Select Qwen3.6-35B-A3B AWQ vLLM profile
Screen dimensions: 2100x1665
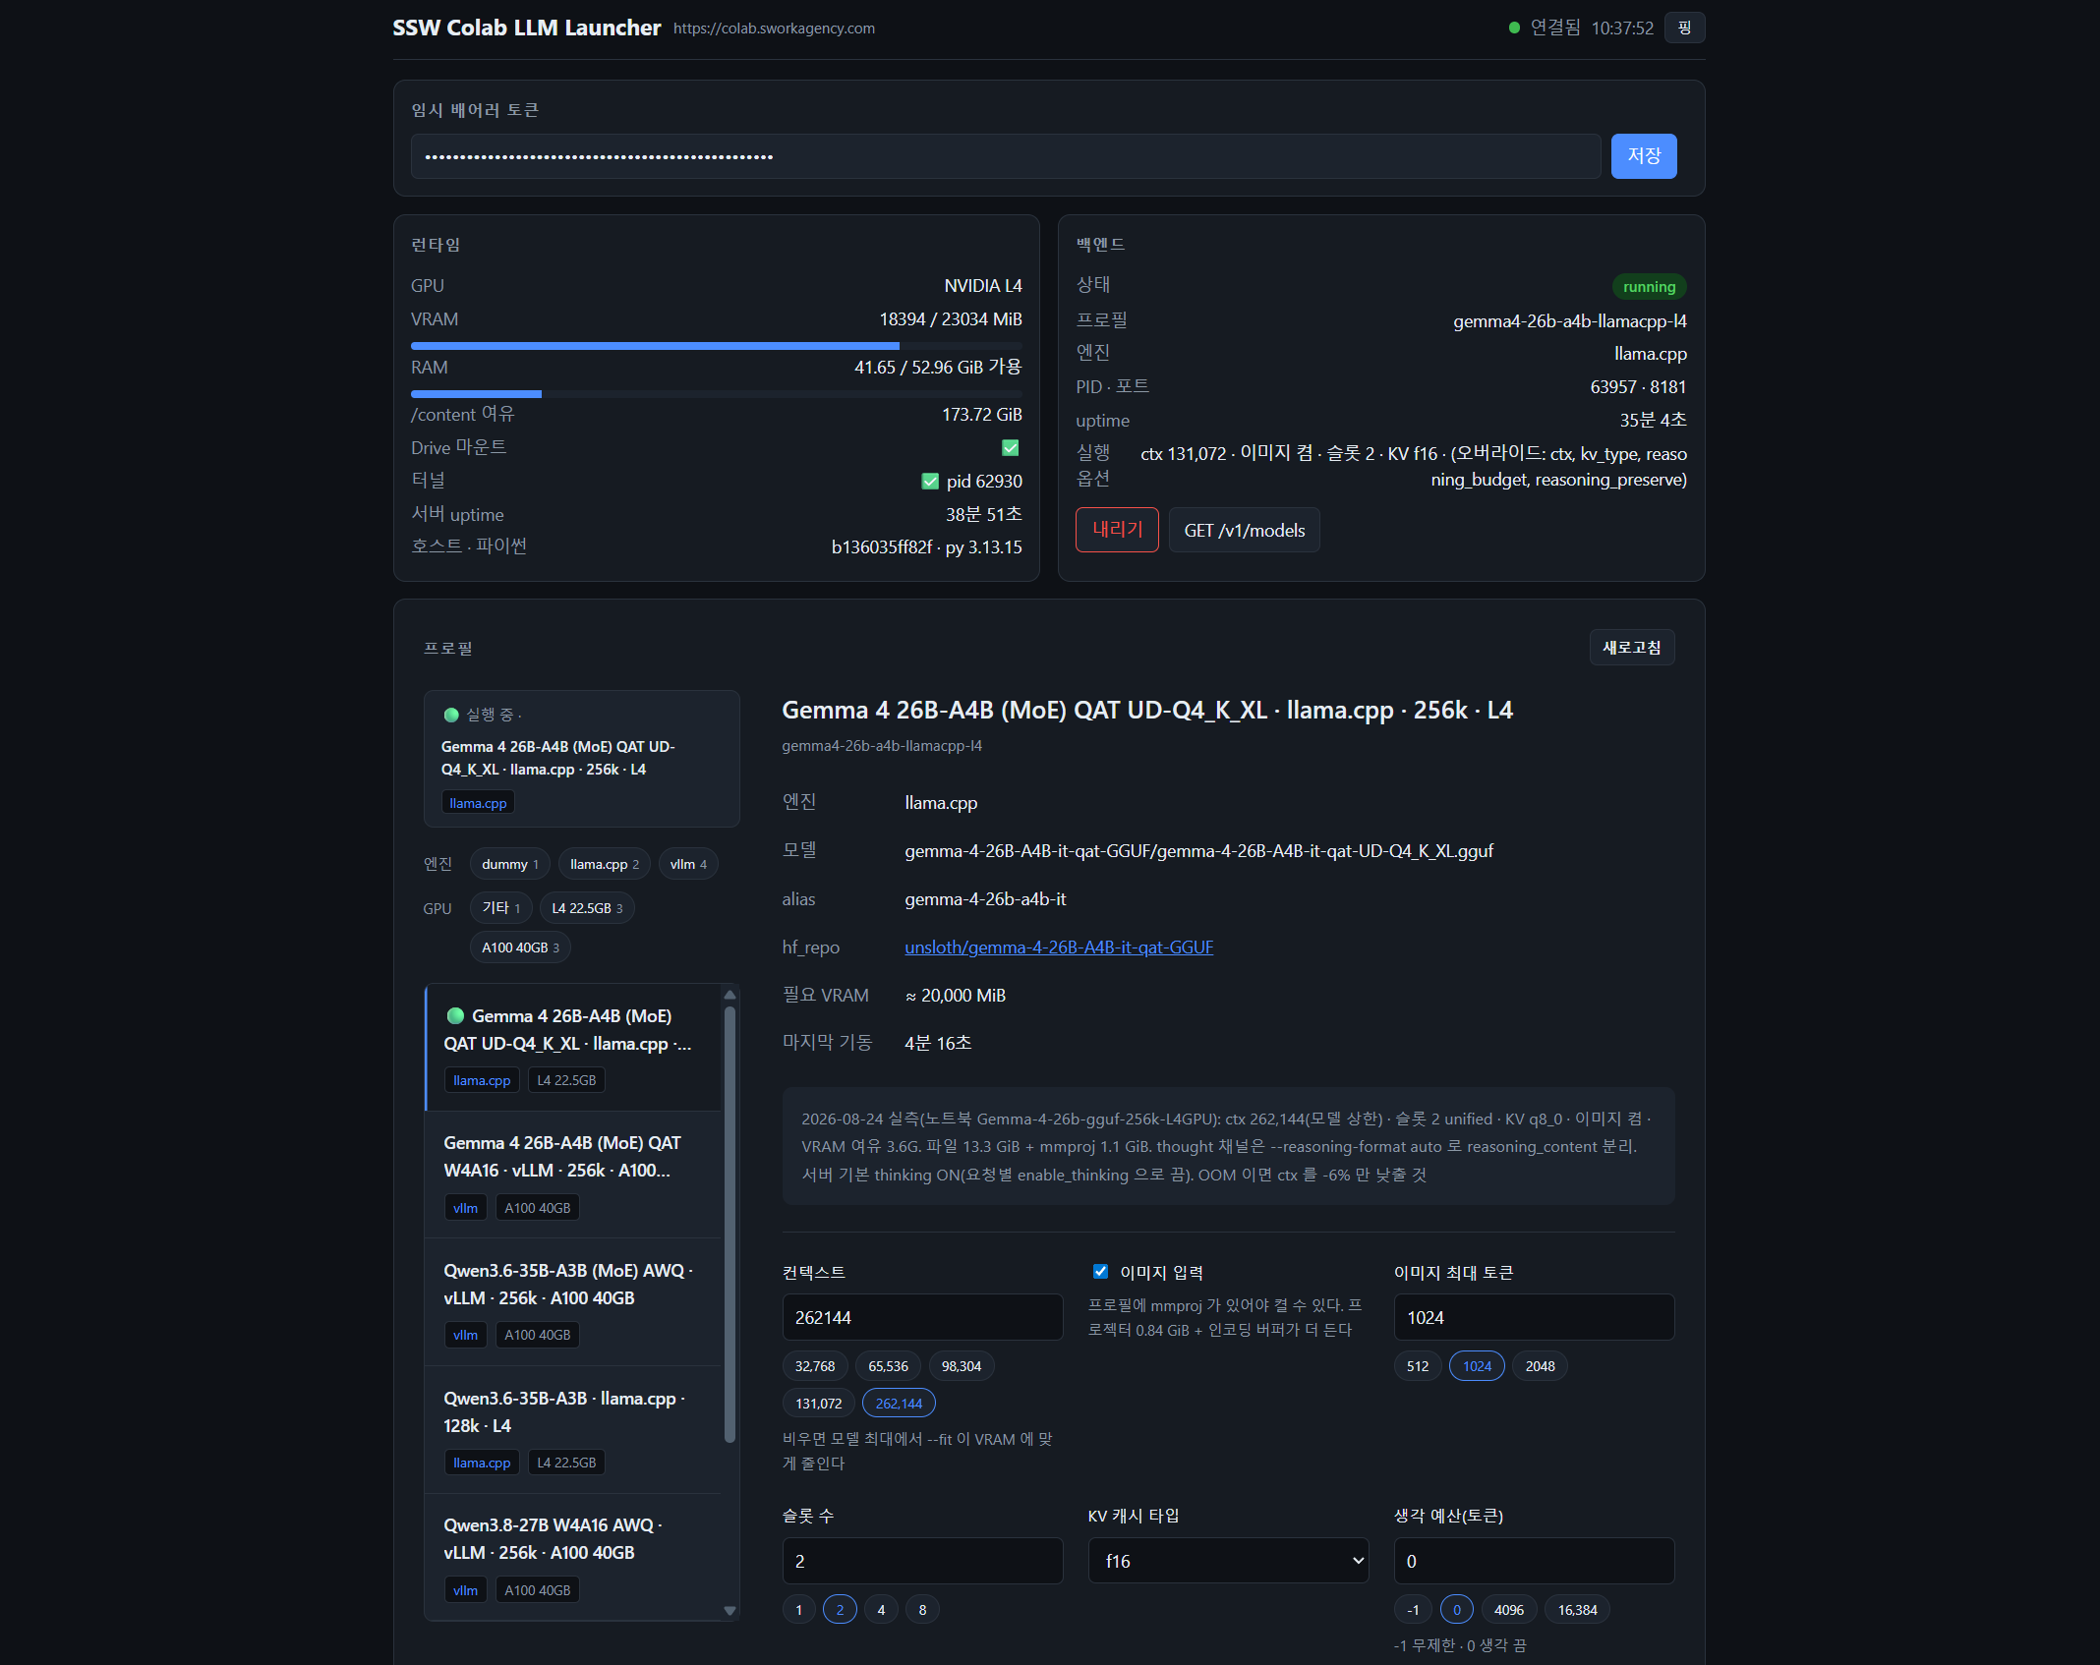pyautogui.click(x=573, y=1302)
